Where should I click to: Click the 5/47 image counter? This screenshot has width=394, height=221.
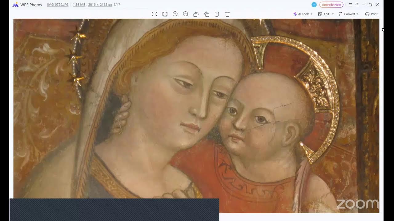117,5
